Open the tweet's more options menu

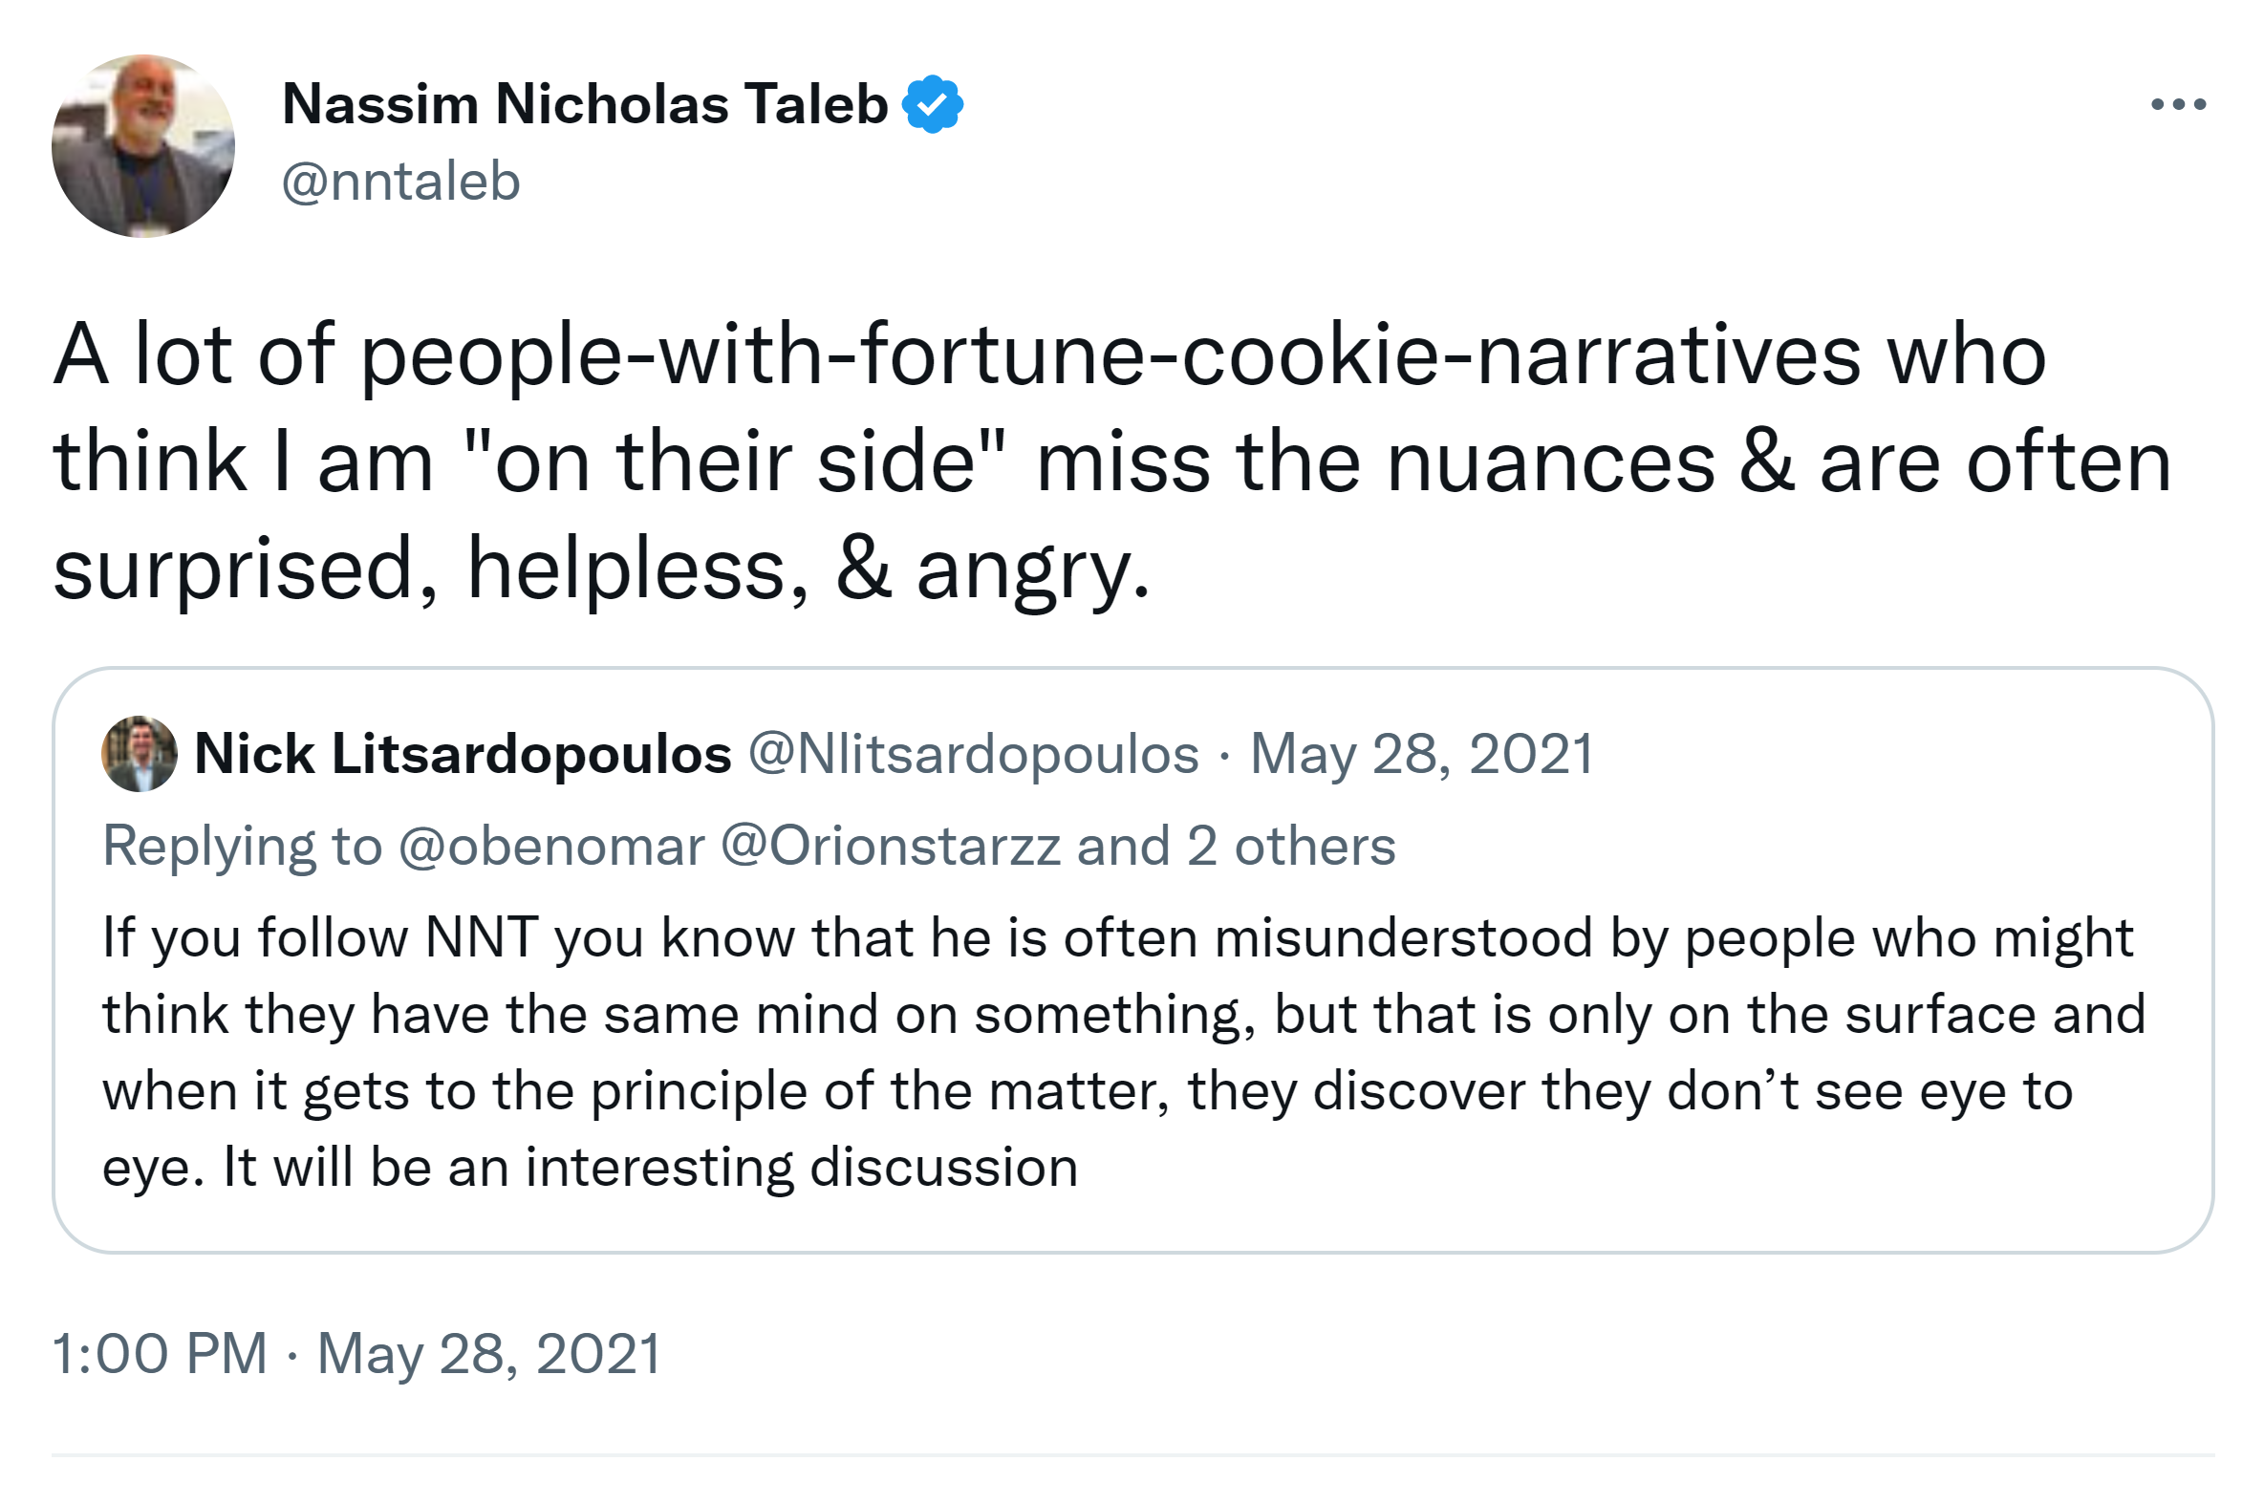pyautogui.click(x=2178, y=103)
